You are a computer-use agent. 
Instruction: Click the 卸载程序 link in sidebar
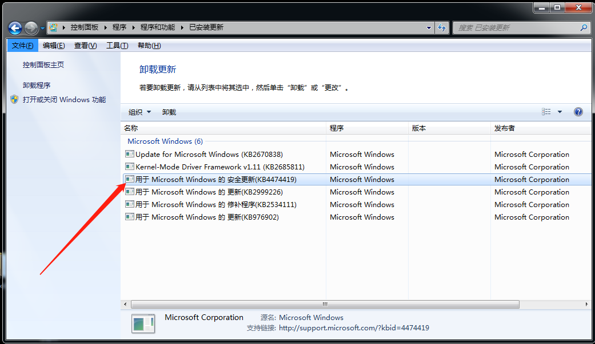click(x=37, y=86)
